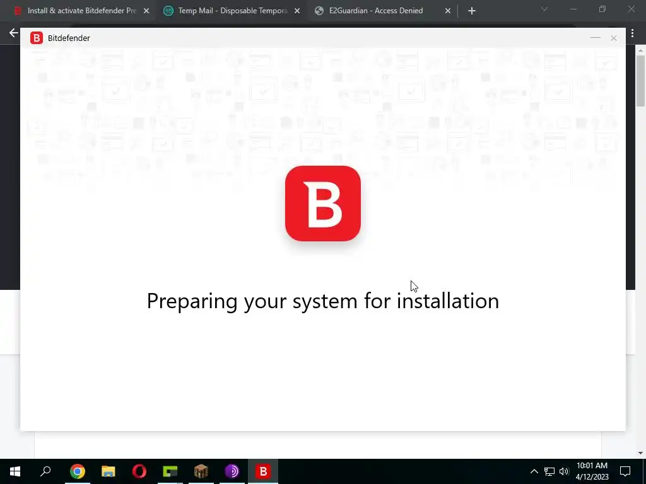This screenshot has height=484, width=646.
Task: Open Tor Browser from taskbar
Action: (x=232, y=471)
